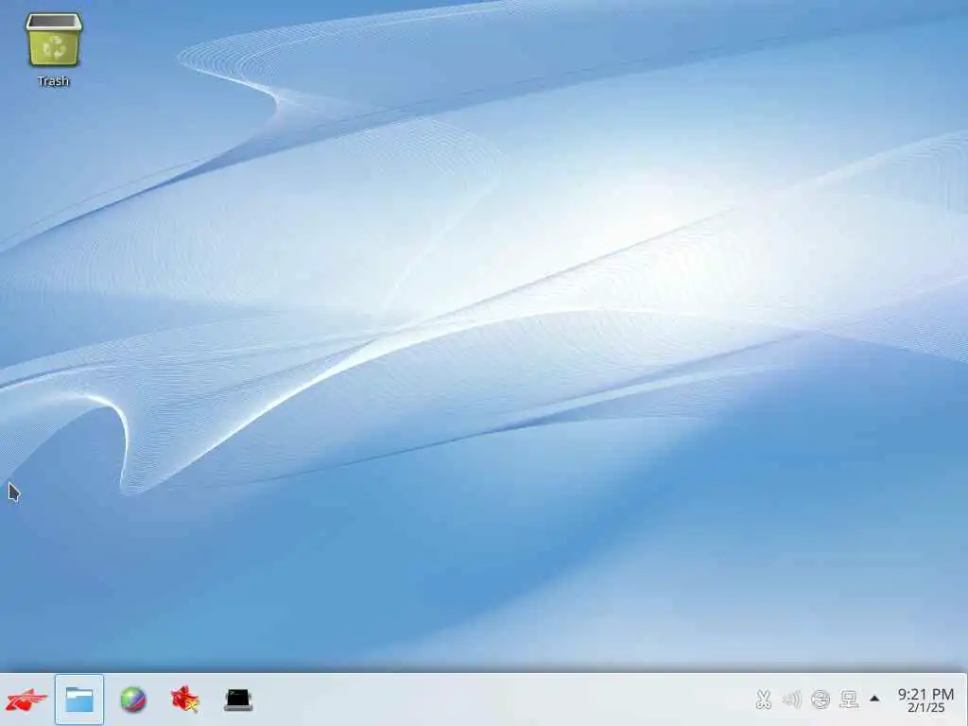968x726 pixels.
Task: Open the 9:21 PM clock calendar
Action: pyautogui.click(x=925, y=700)
